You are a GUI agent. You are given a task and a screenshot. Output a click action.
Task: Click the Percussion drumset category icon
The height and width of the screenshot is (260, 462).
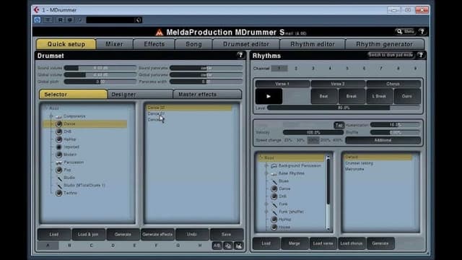59,162
